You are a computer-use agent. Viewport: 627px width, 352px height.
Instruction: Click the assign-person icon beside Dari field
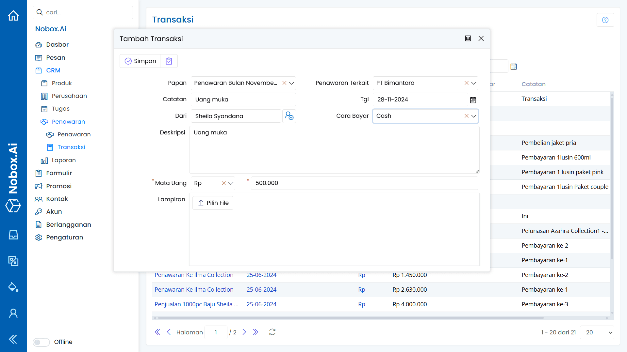(289, 116)
